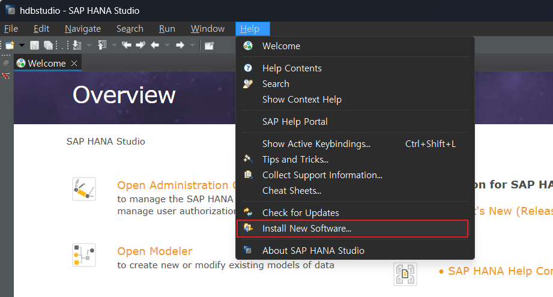This screenshot has width=553, height=297.
Task: Open Previous Annotation dropdown arrow
Action: [114, 45]
